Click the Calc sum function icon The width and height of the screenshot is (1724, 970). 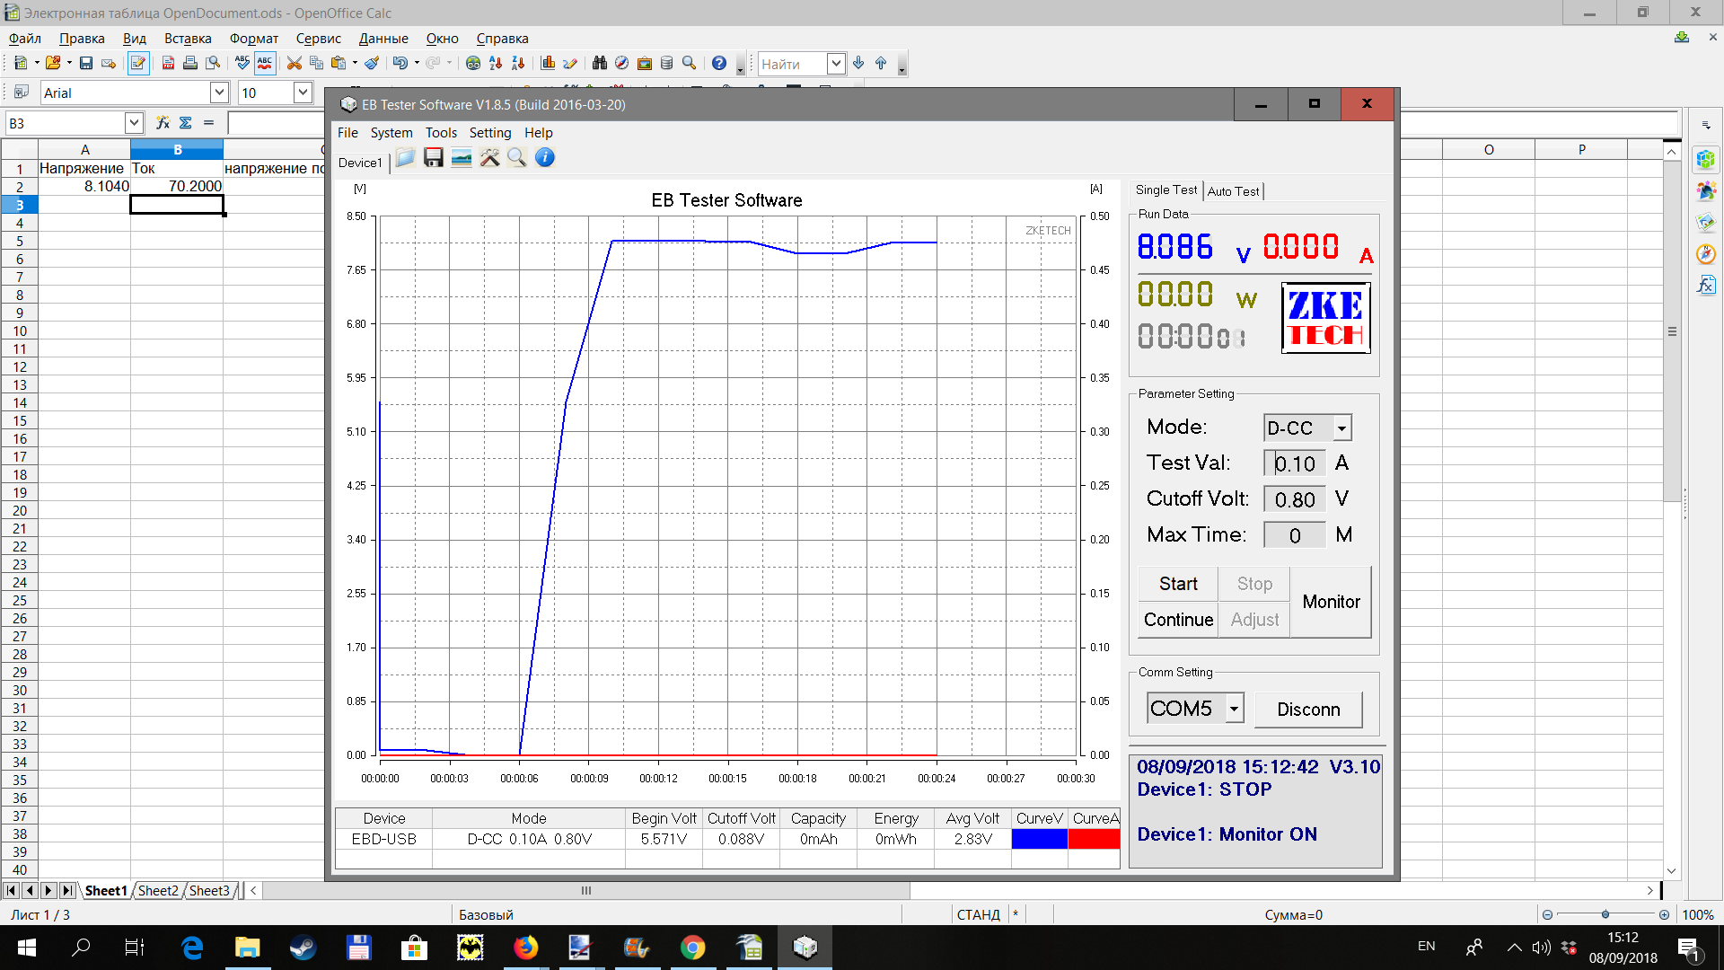tap(186, 123)
